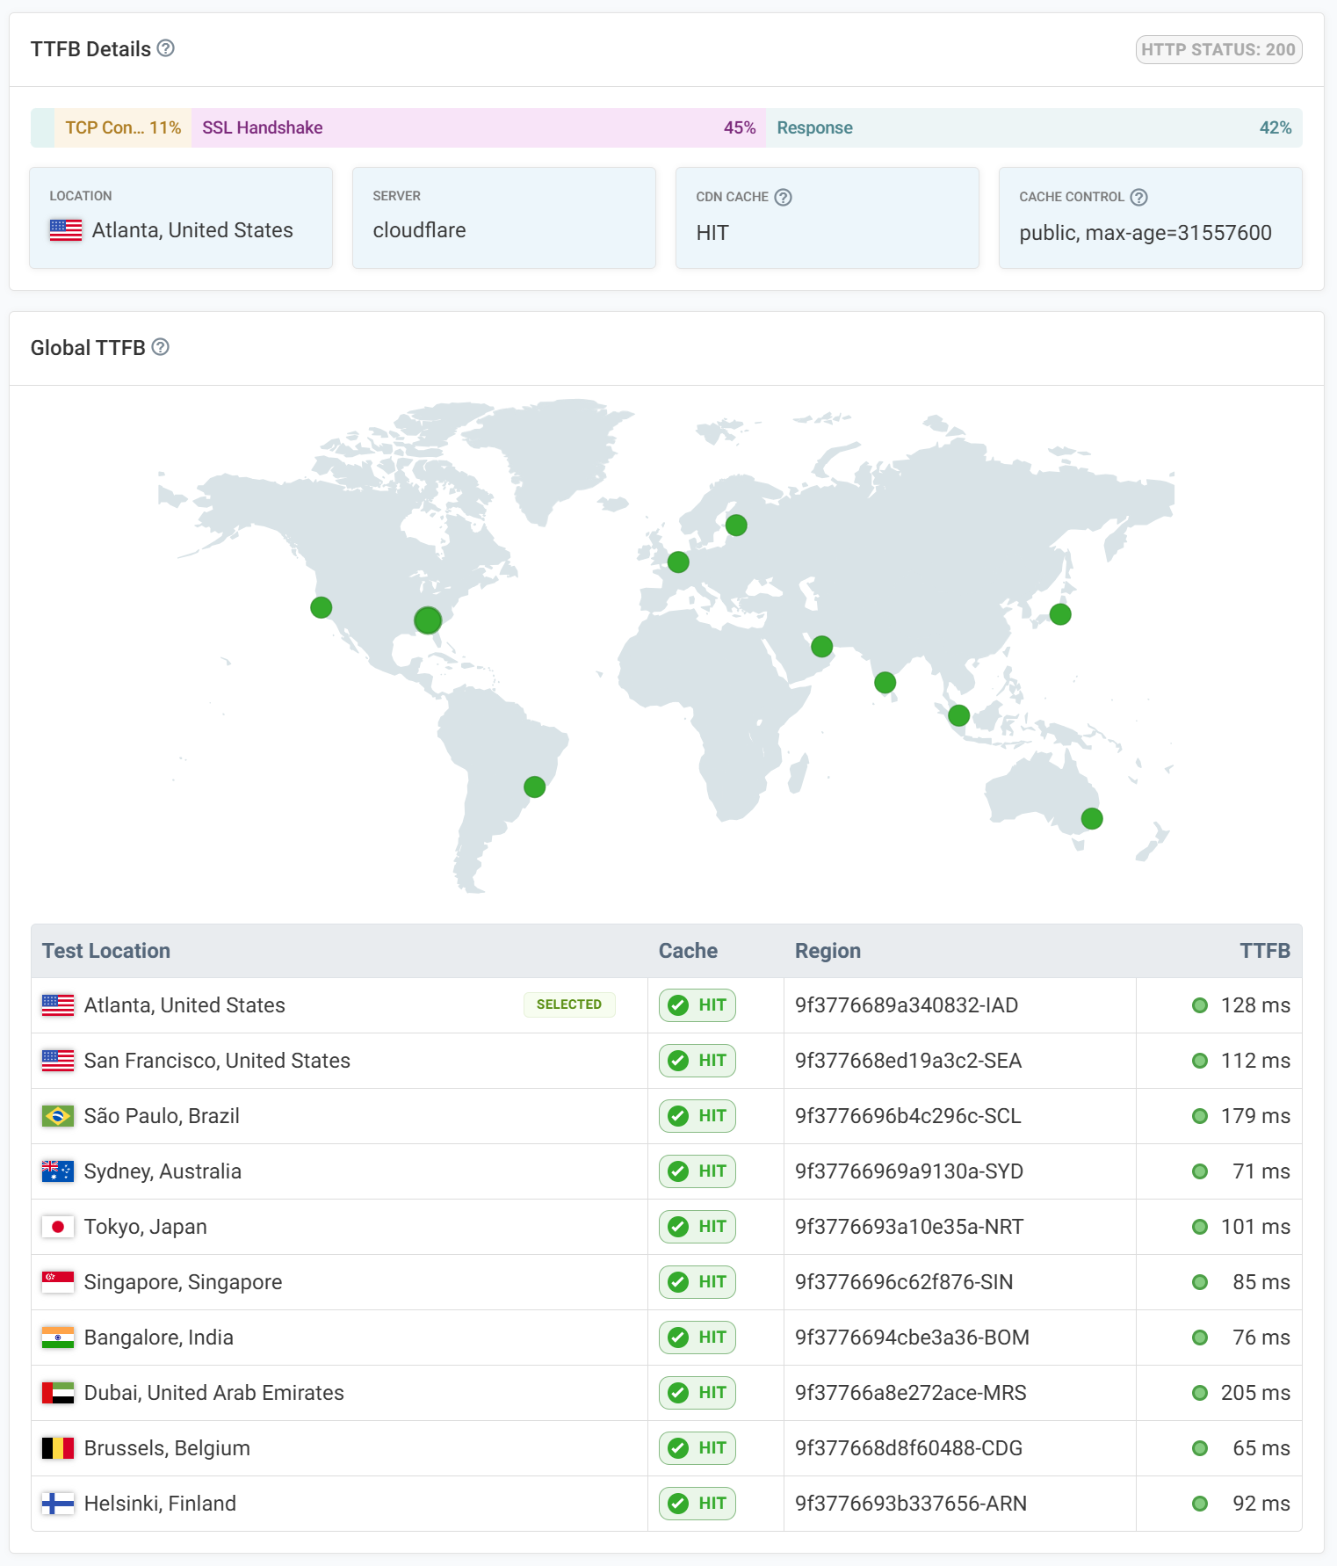
Task: Open the TTFB Details help icon
Action: (165, 48)
